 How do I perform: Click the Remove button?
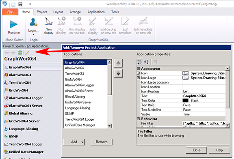click(102, 142)
